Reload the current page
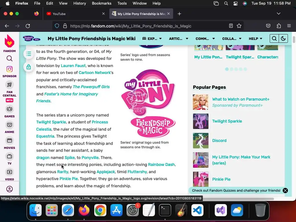The image size is (296, 222). [28, 26]
